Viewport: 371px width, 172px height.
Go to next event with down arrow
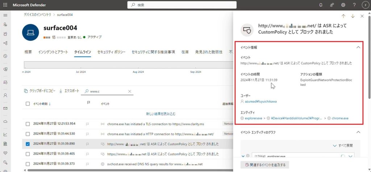coord(353,16)
